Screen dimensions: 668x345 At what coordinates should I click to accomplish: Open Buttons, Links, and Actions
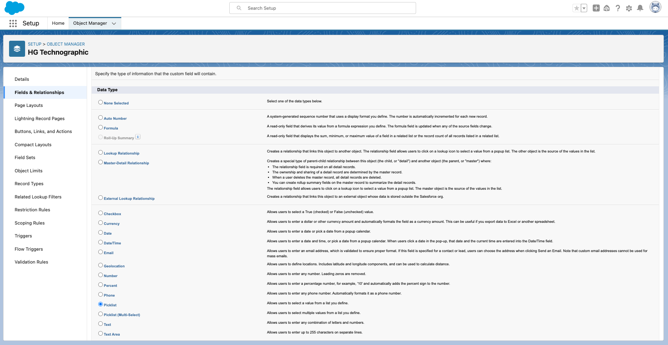(x=43, y=132)
